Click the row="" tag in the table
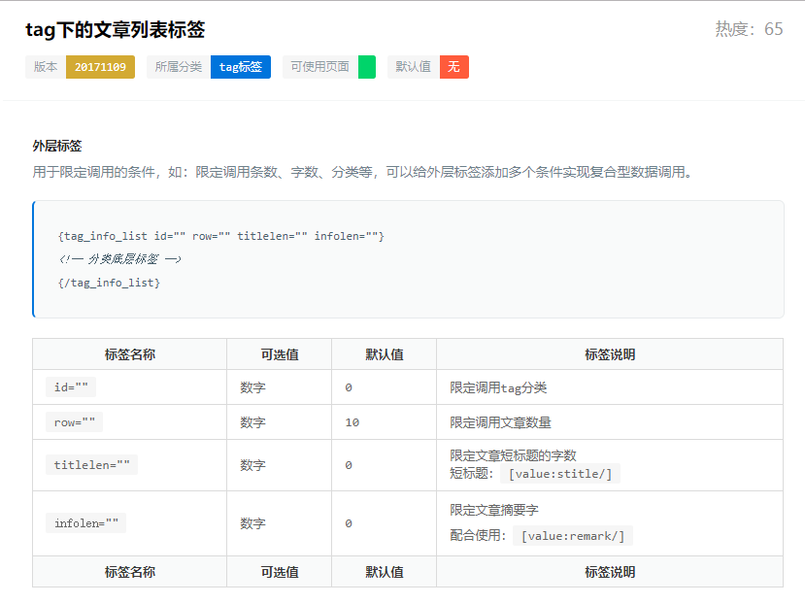The height and width of the screenshot is (604, 805). [74, 422]
